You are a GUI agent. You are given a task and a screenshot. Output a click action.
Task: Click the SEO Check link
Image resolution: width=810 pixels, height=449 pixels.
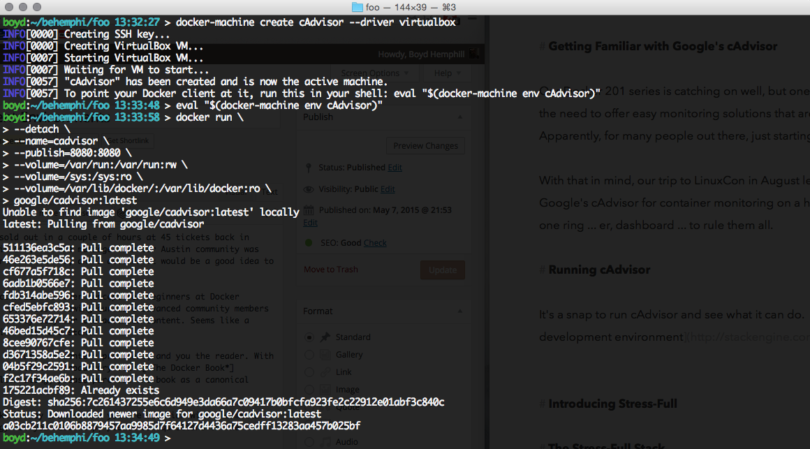coord(375,243)
